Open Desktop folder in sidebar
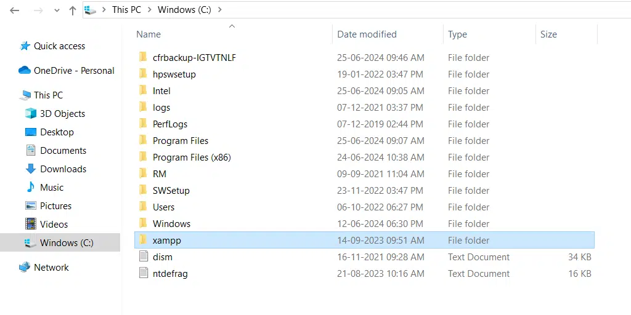Viewport: 631px width, 315px height. (x=57, y=132)
